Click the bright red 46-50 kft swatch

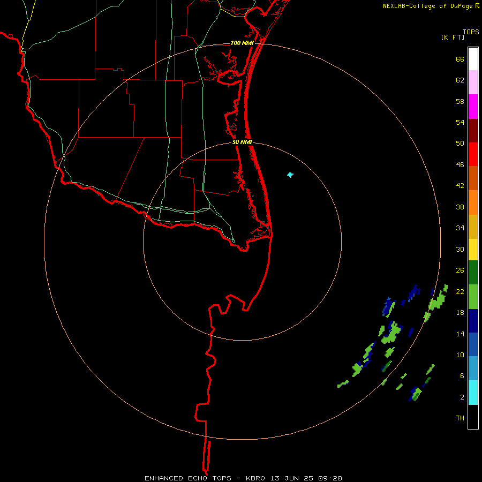click(473, 154)
